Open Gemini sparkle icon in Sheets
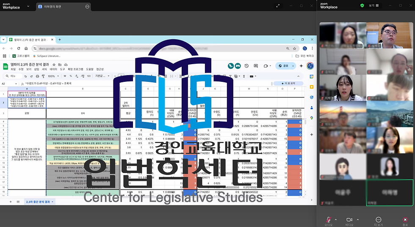 pyautogui.click(x=301, y=66)
